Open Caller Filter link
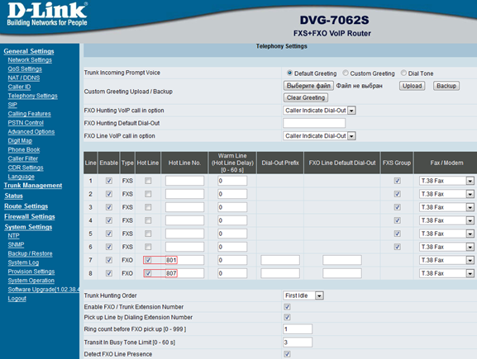The image size is (477, 359). [x=23, y=158]
